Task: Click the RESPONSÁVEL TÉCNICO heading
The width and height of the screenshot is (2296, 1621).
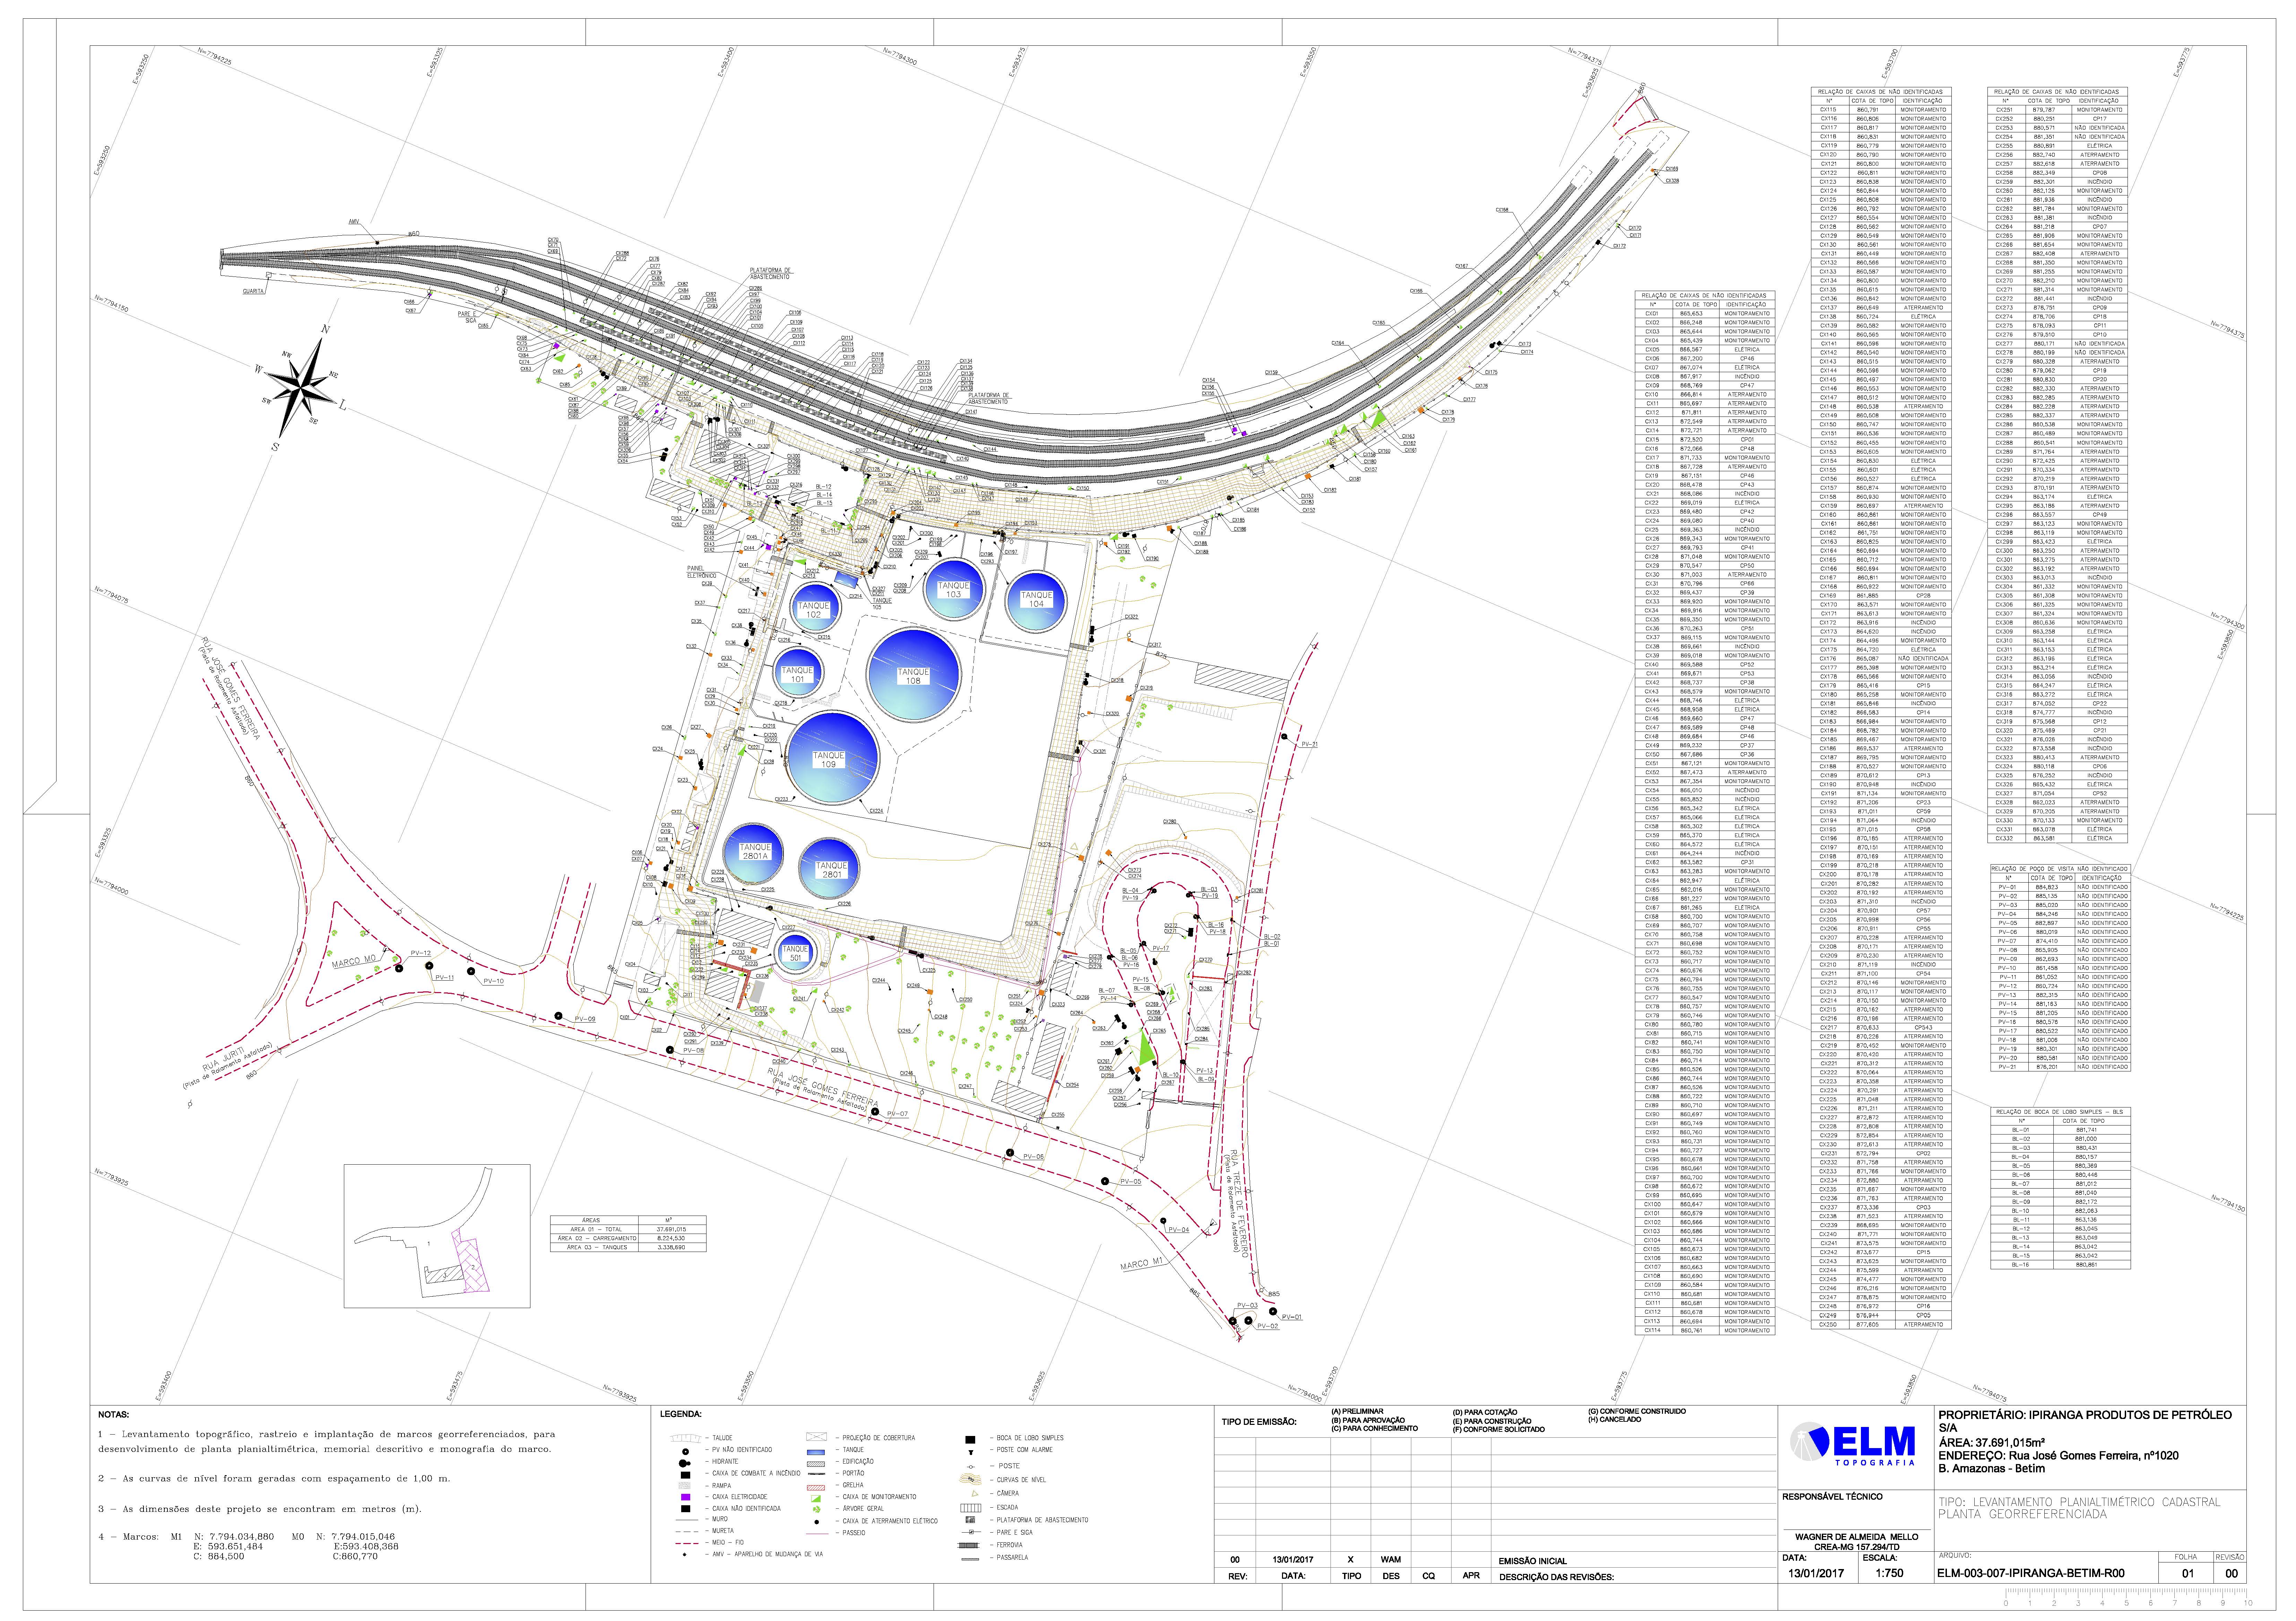Action: pyautogui.click(x=1833, y=1497)
